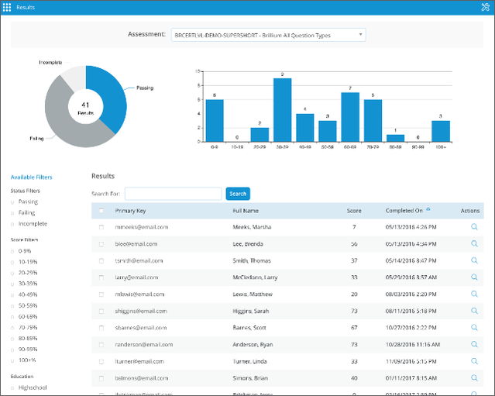Click the 100+ bar in chart
495x396 pixels.
pyautogui.click(x=441, y=132)
